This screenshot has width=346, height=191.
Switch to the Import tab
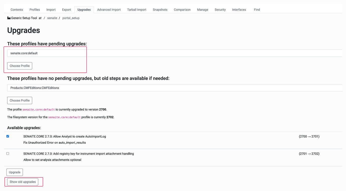51,9
